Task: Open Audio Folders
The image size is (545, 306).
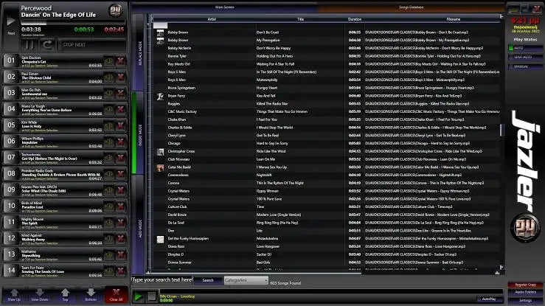Action: 525,292
